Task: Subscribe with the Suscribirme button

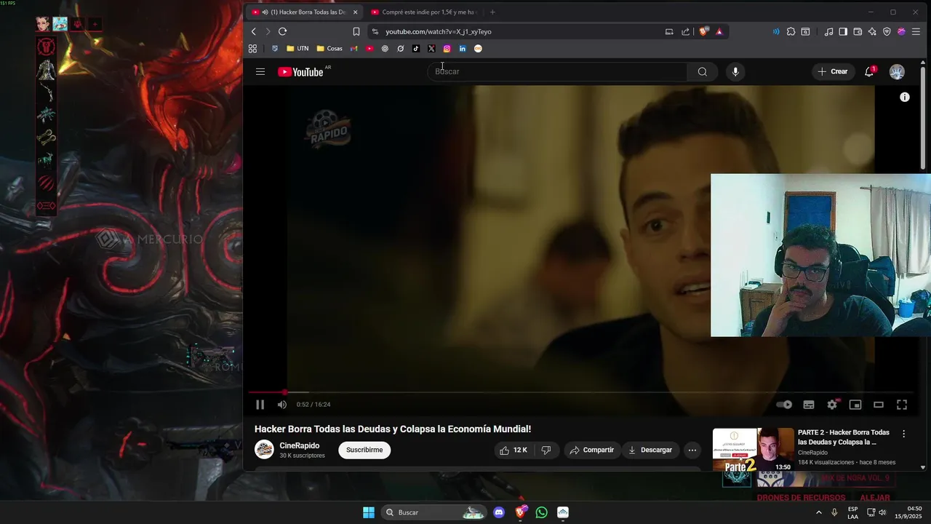Action: tap(364, 450)
